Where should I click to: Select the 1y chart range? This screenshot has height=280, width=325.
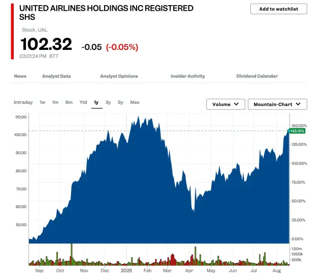[x=96, y=102]
